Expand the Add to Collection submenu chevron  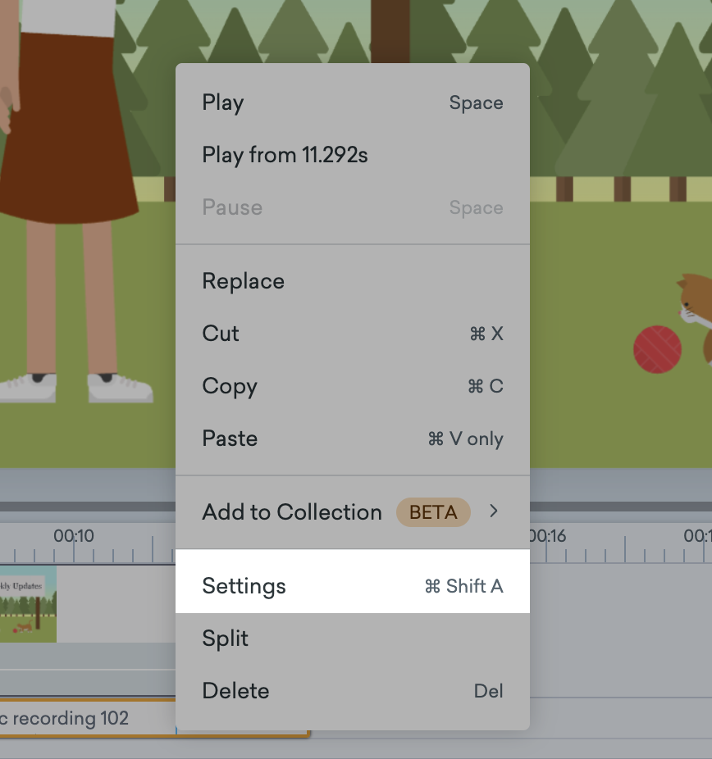493,511
